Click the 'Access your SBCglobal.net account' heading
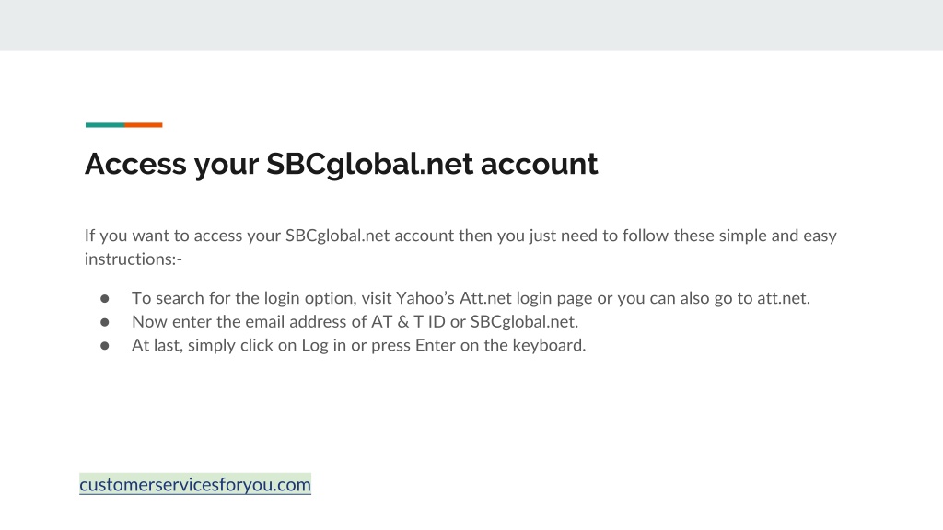This screenshot has width=943, height=530. pos(341,164)
